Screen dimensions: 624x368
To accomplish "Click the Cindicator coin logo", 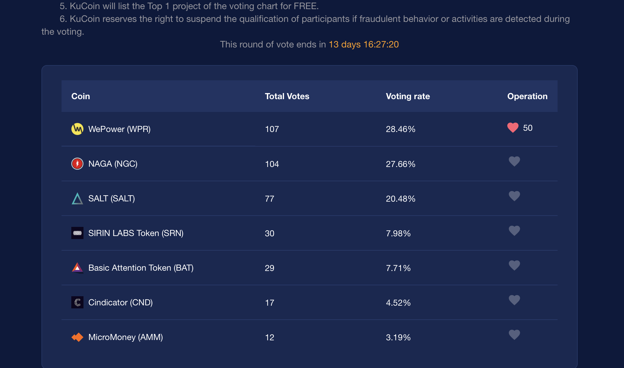I will point(77,302).
